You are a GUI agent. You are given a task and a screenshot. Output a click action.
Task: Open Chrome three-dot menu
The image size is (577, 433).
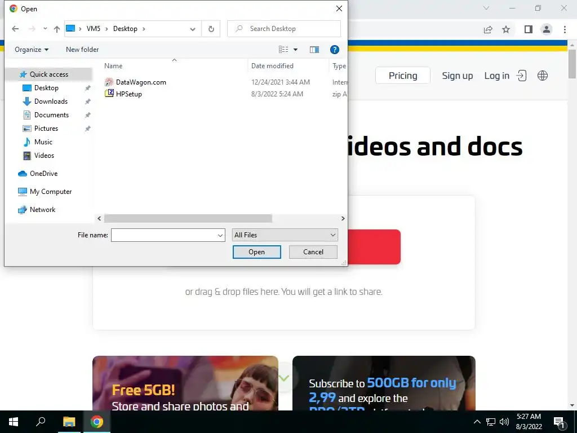click(x=565, y=29)
